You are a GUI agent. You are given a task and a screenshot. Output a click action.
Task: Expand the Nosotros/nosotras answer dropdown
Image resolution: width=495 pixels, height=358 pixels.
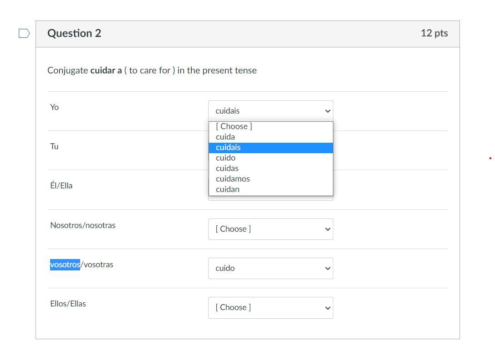270,229
